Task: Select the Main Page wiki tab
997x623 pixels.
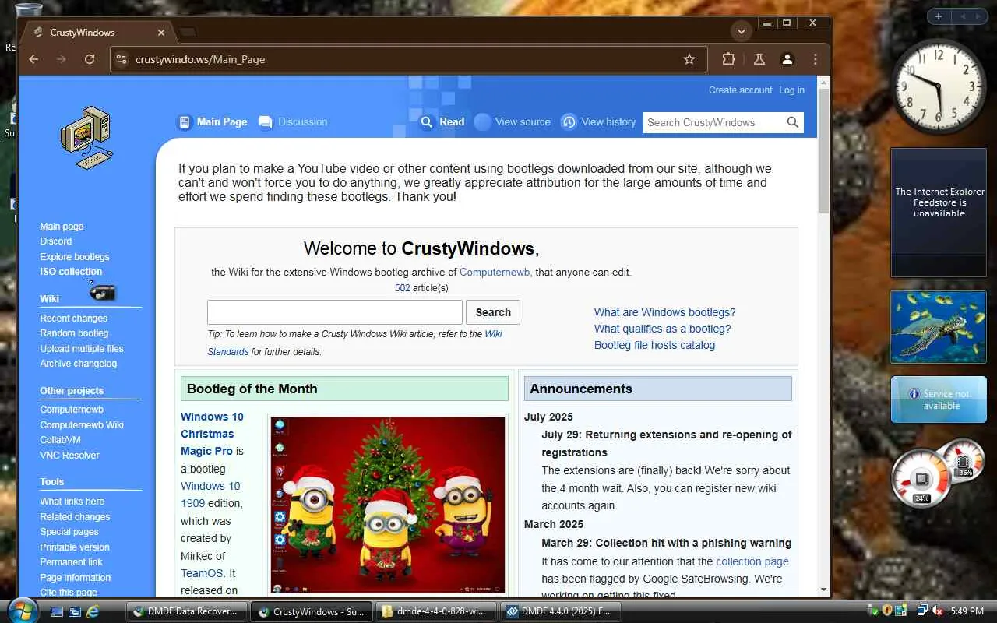Action: 213,121
